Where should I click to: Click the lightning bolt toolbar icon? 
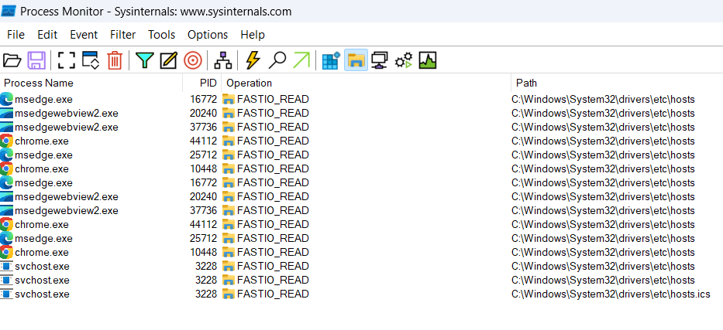[253, 60]
